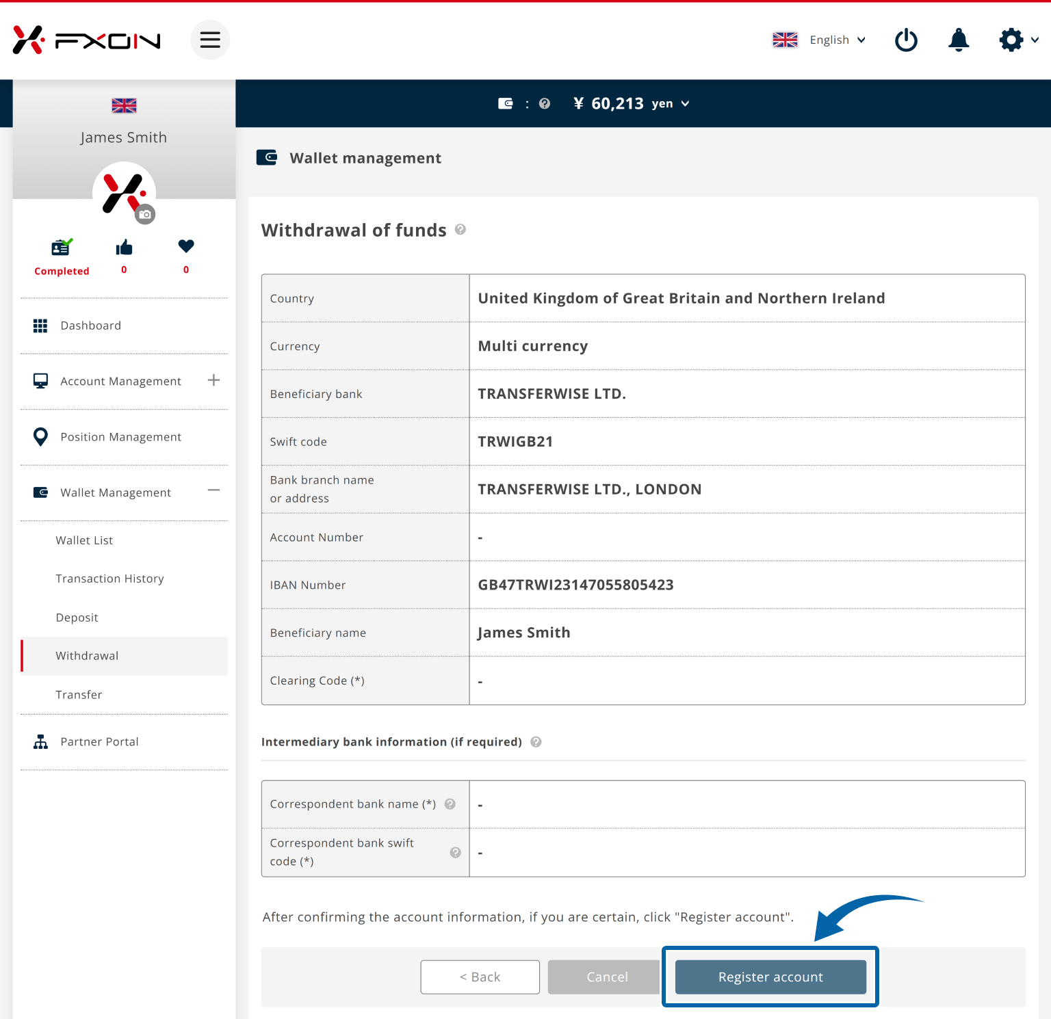Select the Swift code TRWIGB21 value

tap(515, 442)
